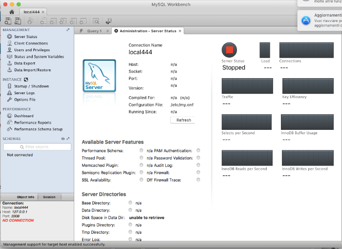Click the Firewall Trace status indicator
342x249 pixels.
[198, 180]
